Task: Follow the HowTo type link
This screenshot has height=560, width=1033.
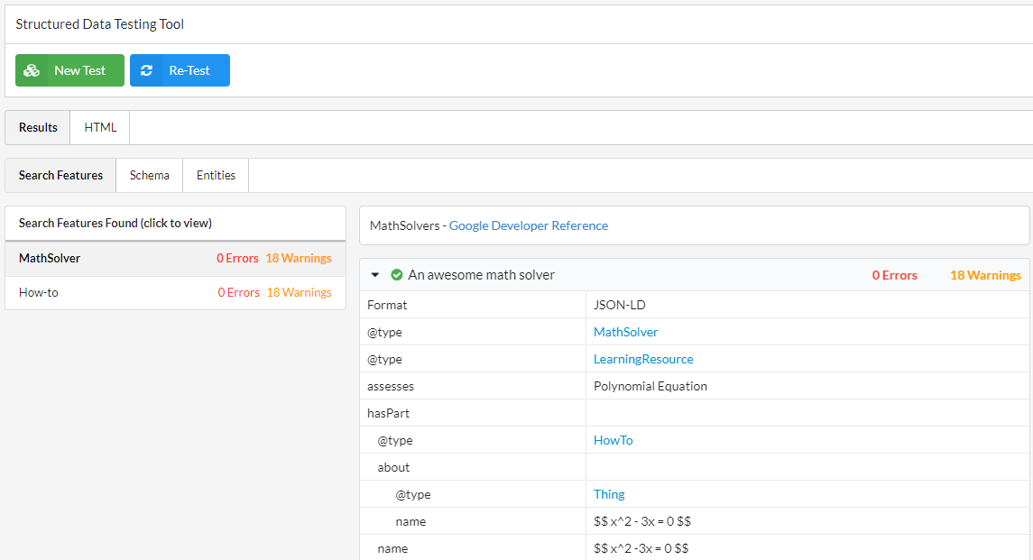Action: [613, 440]
